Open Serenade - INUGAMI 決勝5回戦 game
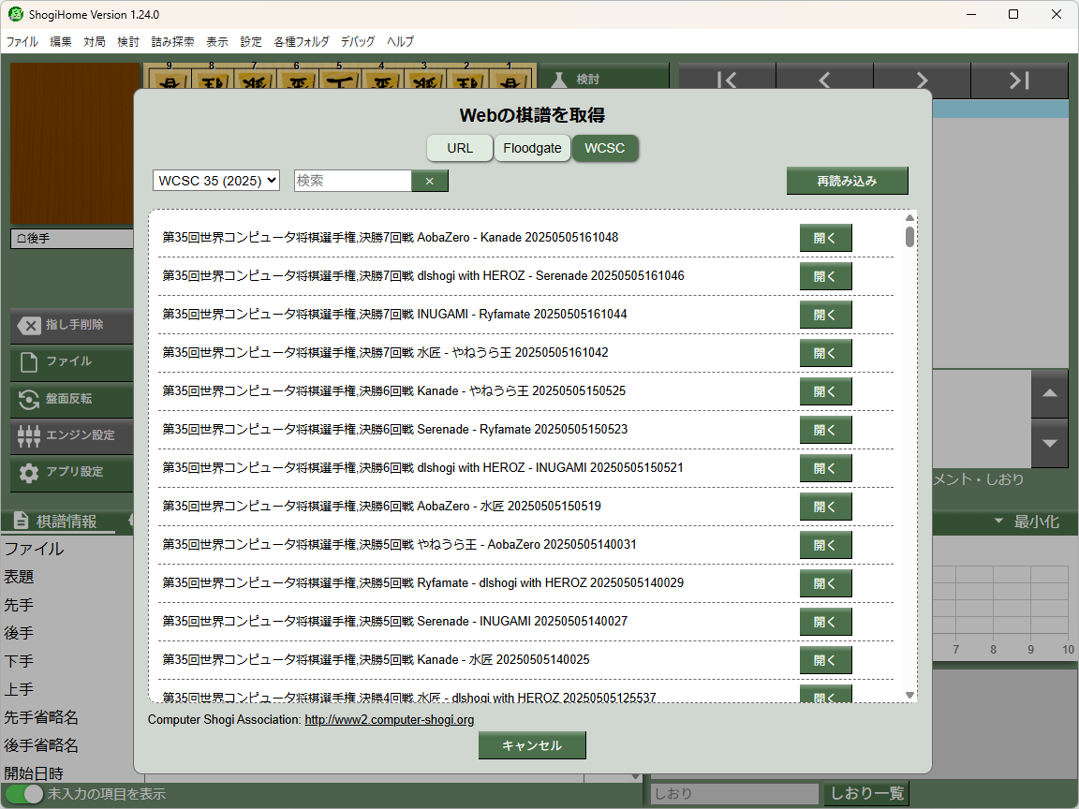Viewport: 1079px width, 809px height. click(826, 622)
